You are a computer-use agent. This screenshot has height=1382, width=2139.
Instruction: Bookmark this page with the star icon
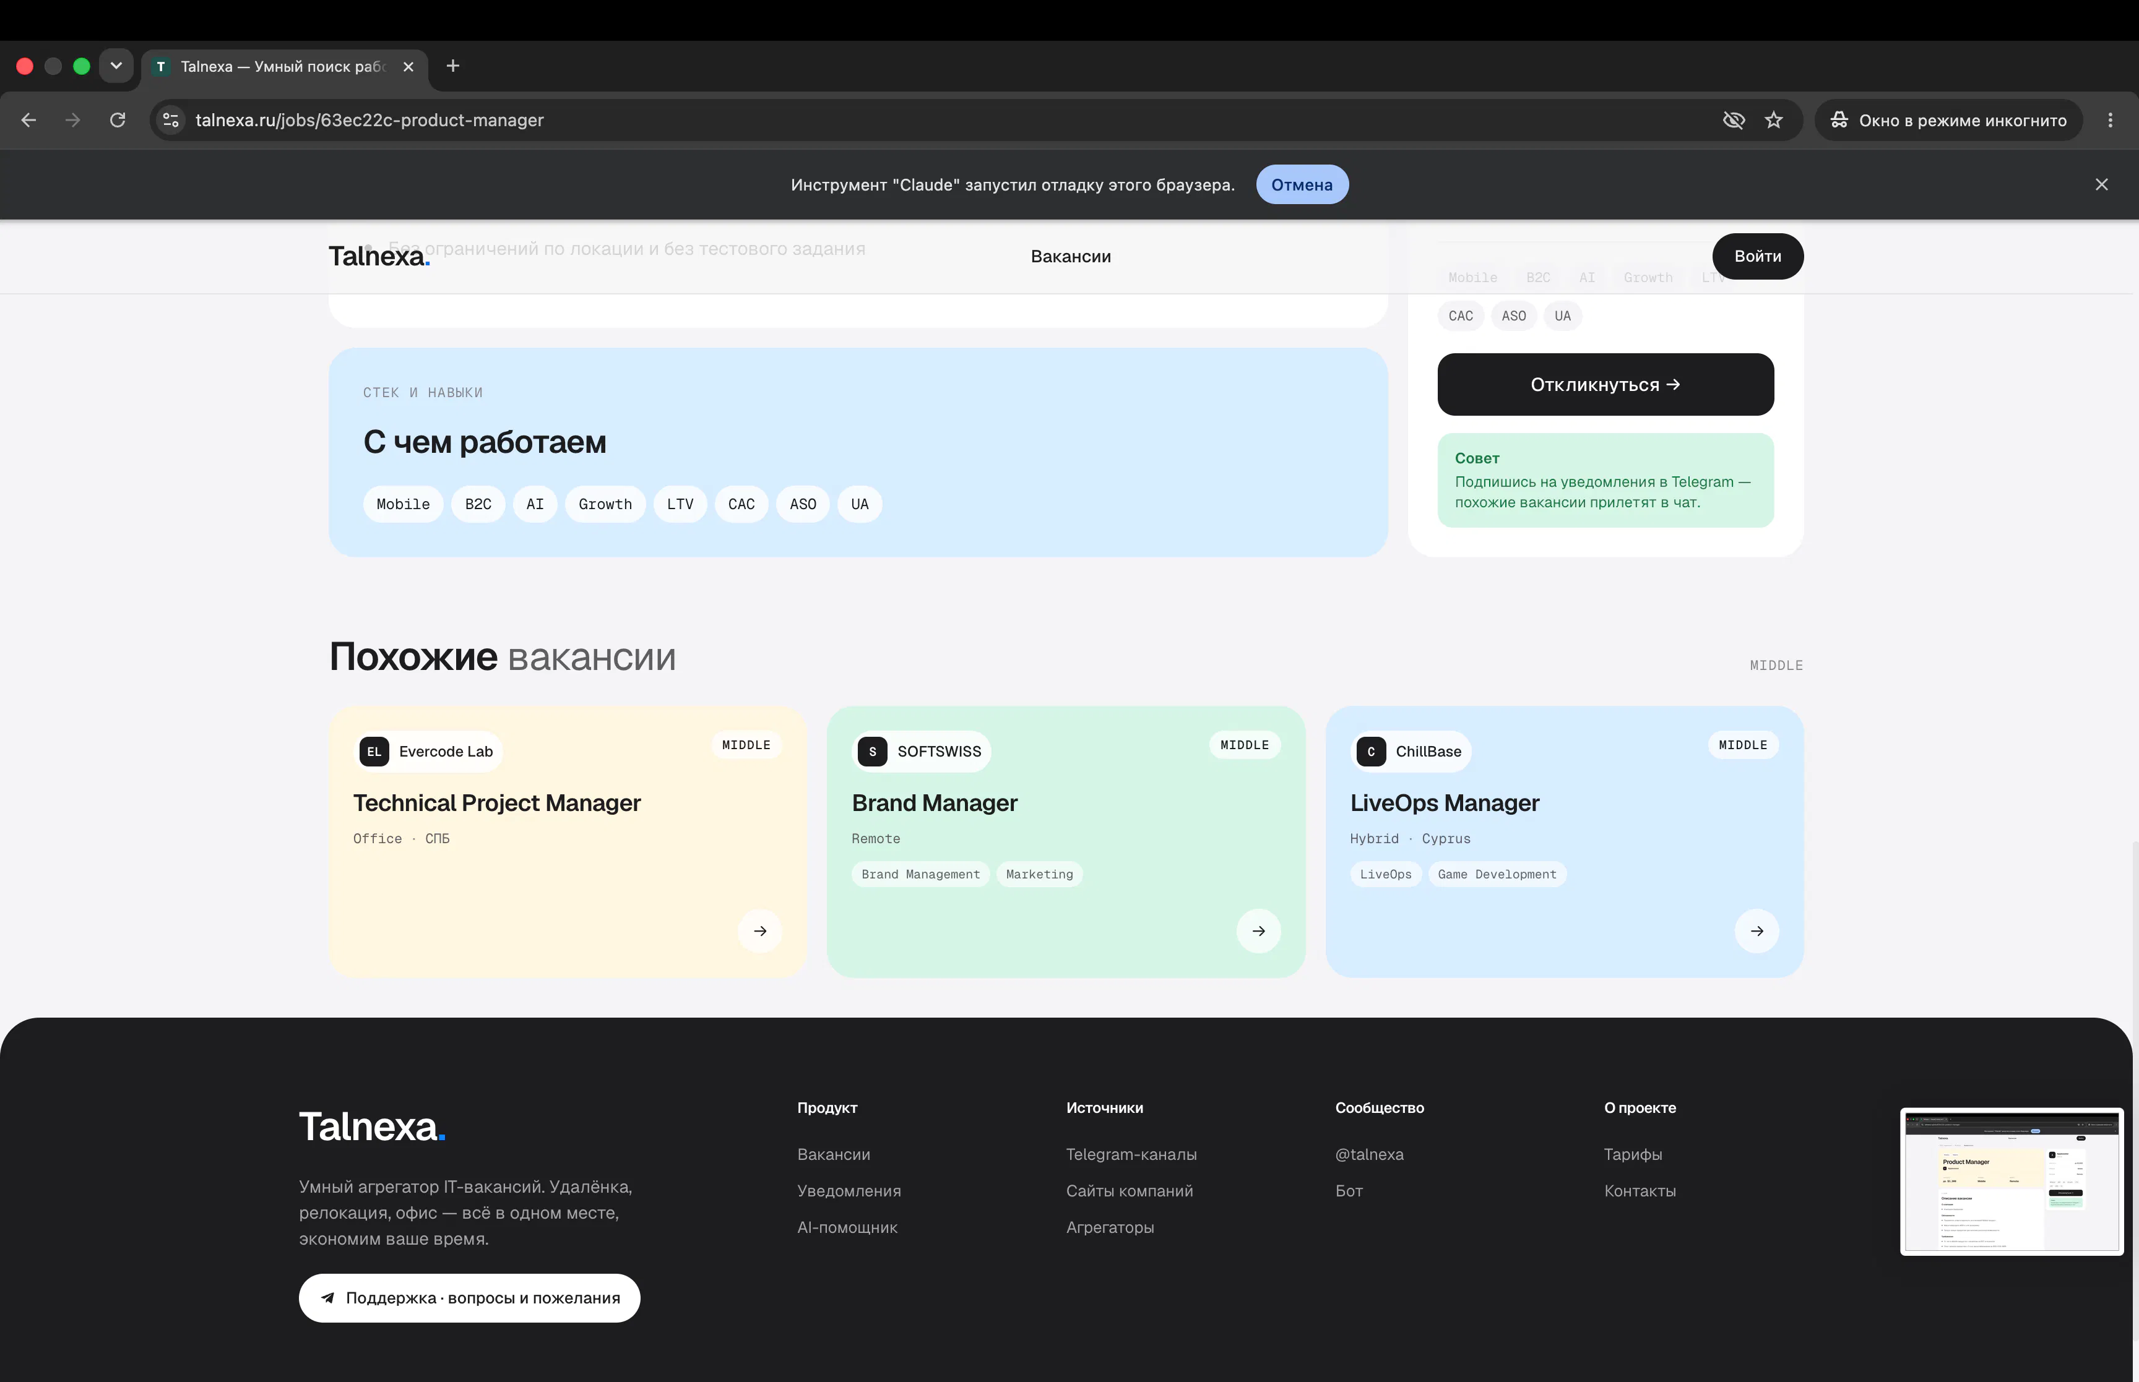(x=1774, y=120)
